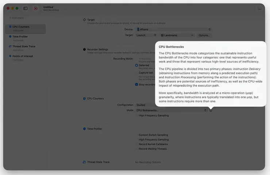Click the Points of Interest sidebar icon
The image size is (270, 175).
(10, 56)
